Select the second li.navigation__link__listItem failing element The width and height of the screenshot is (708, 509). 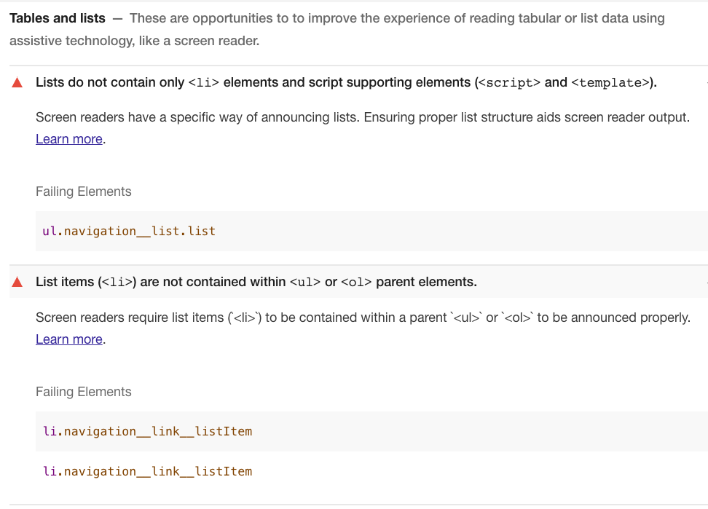147,471
